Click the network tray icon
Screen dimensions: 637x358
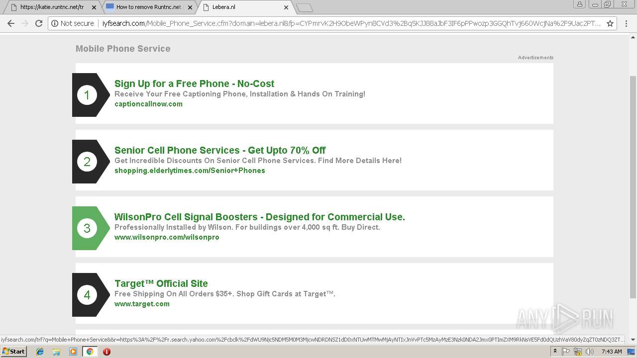click(578, 352)
